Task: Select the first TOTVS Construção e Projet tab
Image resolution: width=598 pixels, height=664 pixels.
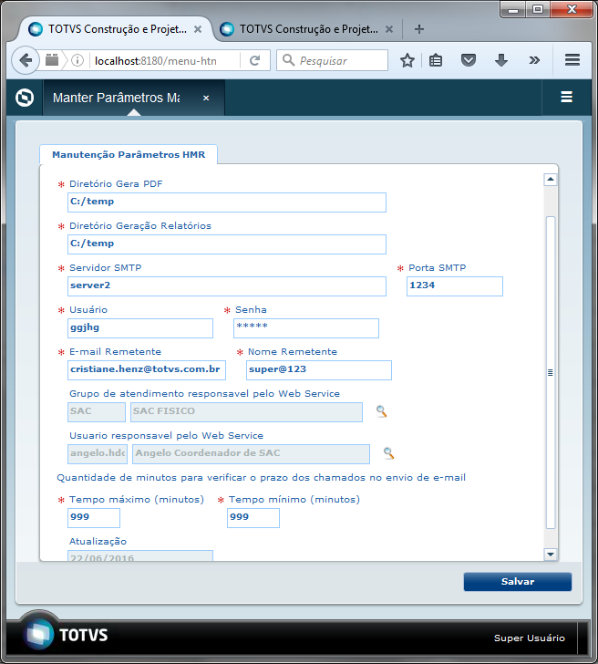Action: click(x=116, y=29)
